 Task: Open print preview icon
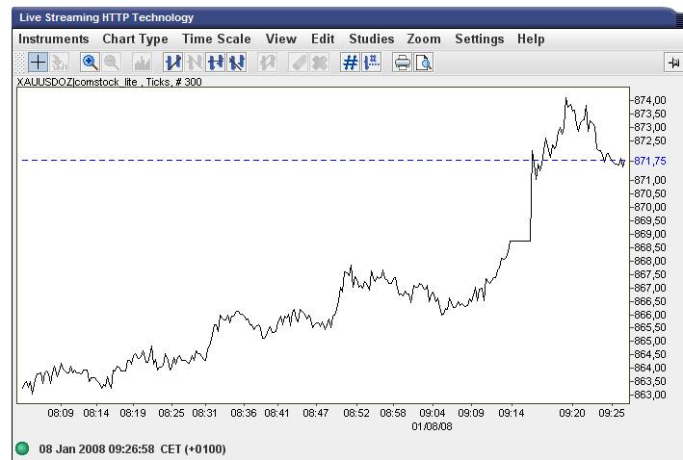coord(424,63)
